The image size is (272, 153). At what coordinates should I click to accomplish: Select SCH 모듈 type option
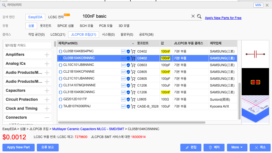click(x=86, y=26)
